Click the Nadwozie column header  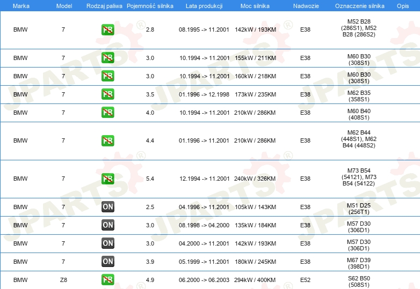coord(306,6)
